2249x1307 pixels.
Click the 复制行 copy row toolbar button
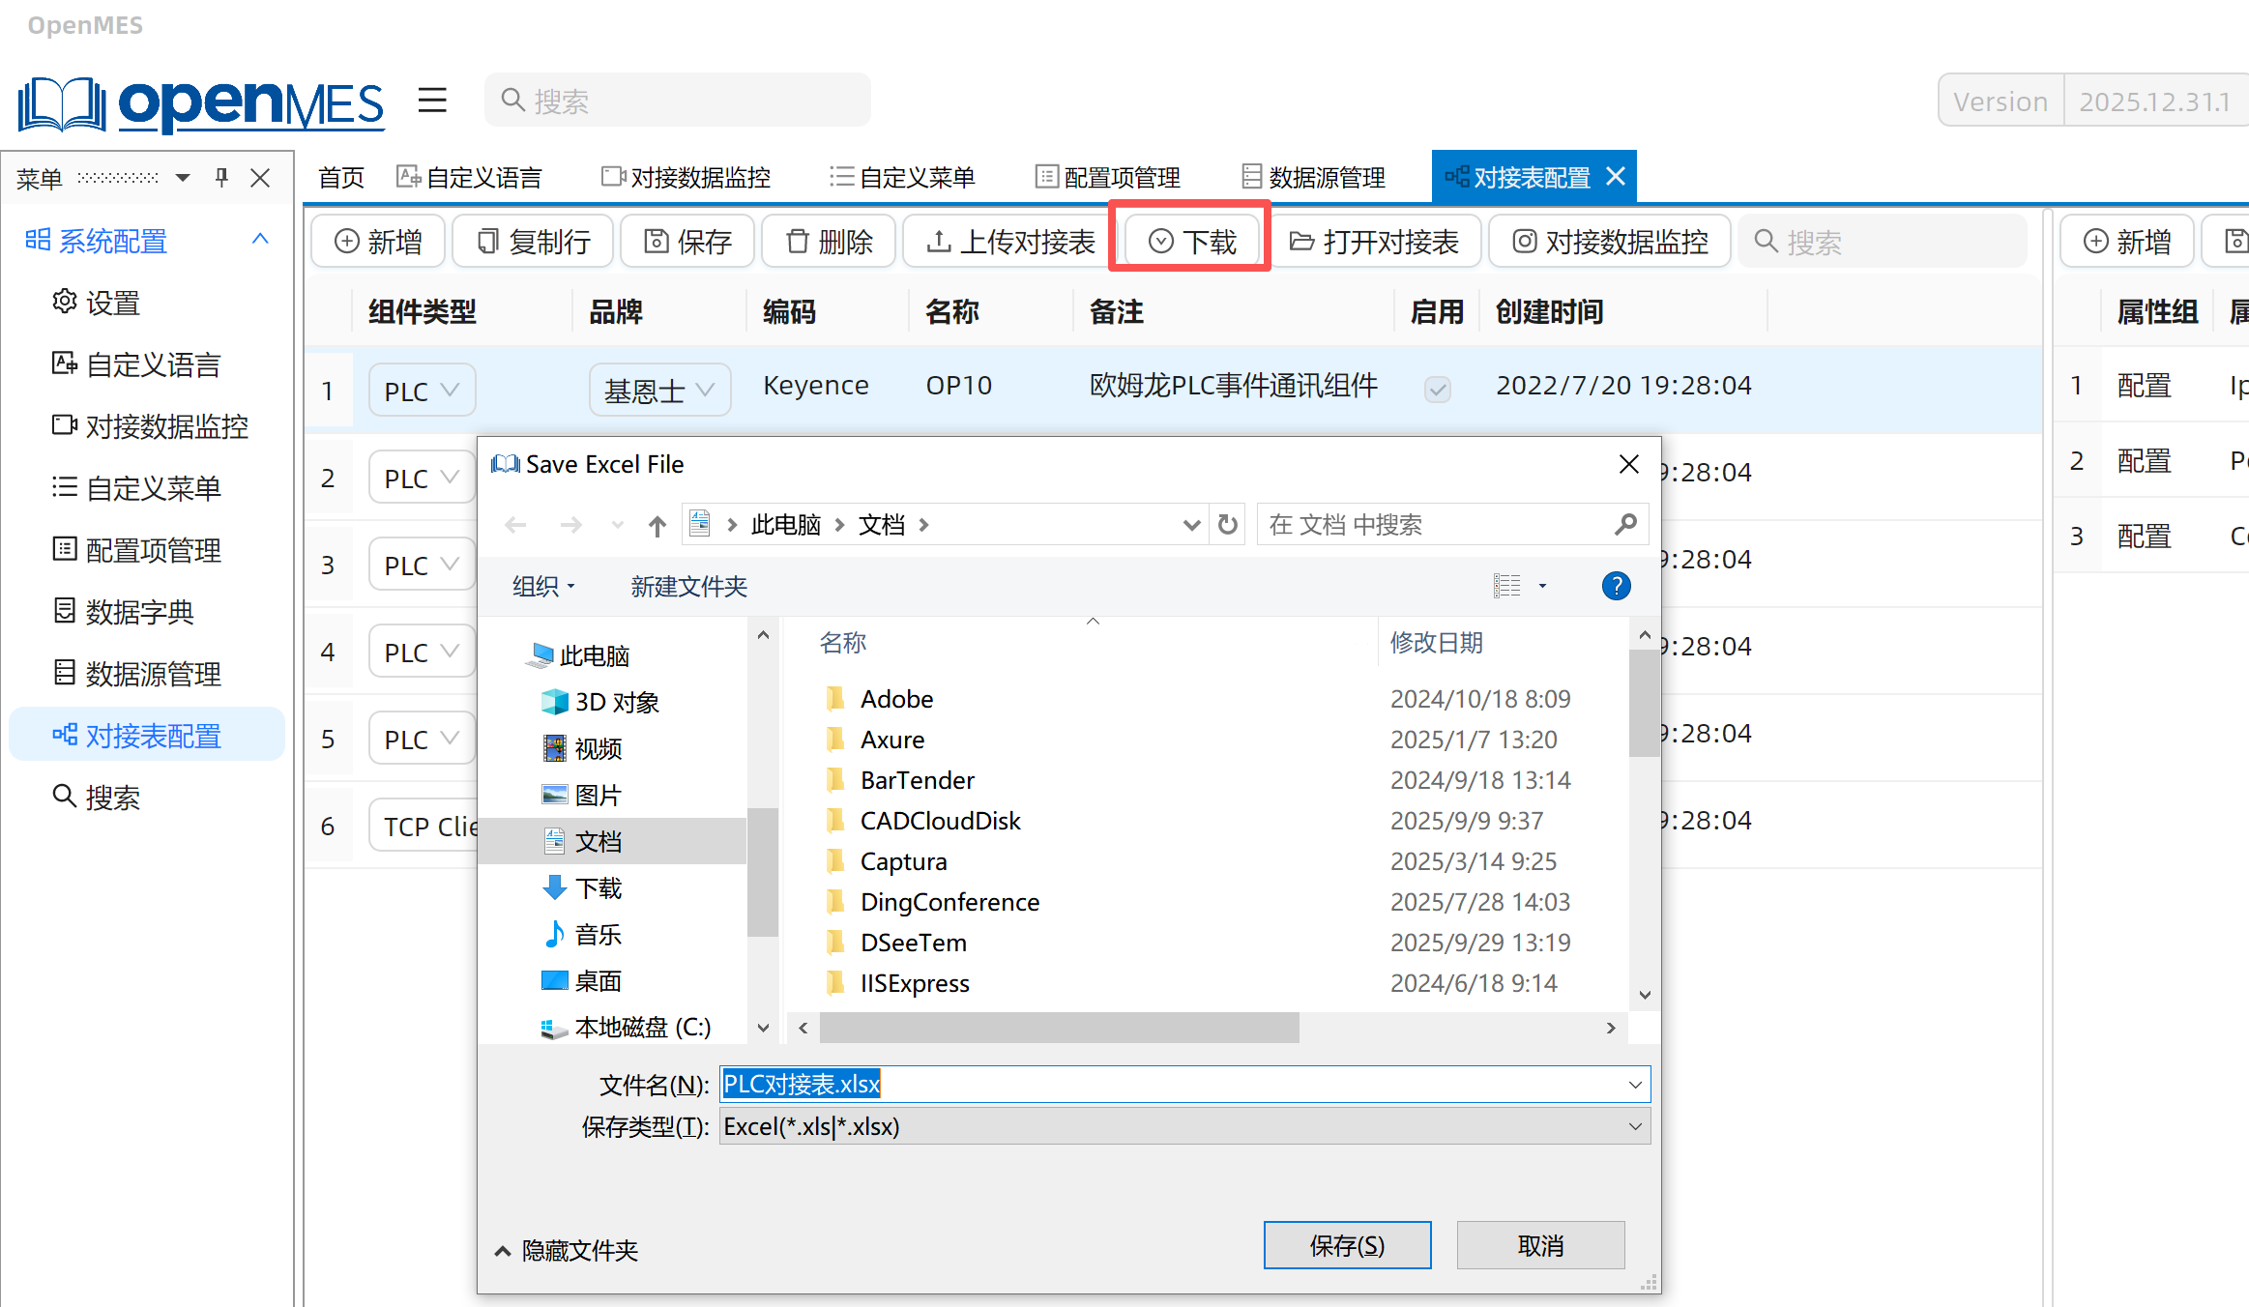[533, 242]
